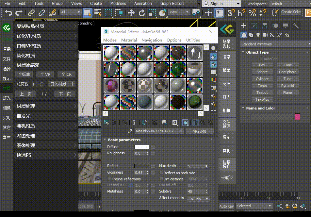
Task: Click the Utilities wrench panel icon
Action: pos(296,26)
